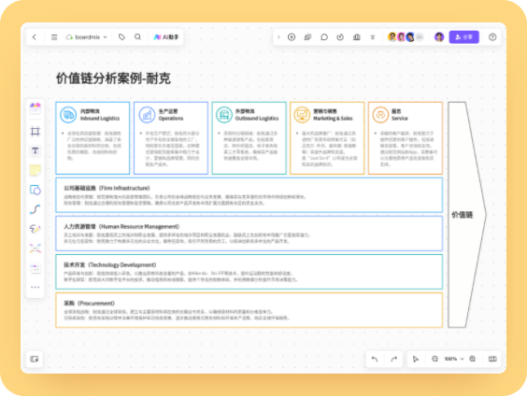Open the book guide icon bottom right
The width and height of the screenshot is (527, 396).
[492, 359]
